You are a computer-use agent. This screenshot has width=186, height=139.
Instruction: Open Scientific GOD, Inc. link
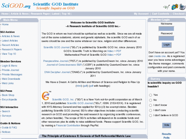click(x=63, y=99)
